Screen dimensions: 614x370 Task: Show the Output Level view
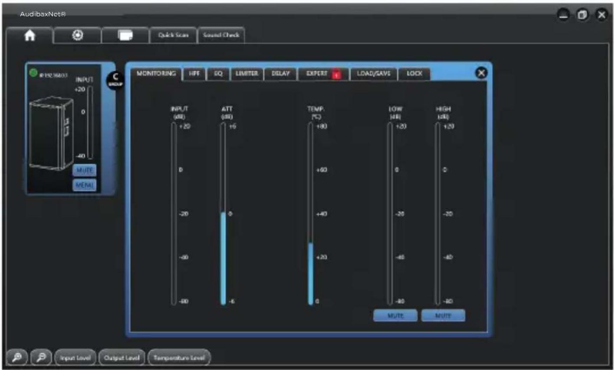[x=121, y=358]
